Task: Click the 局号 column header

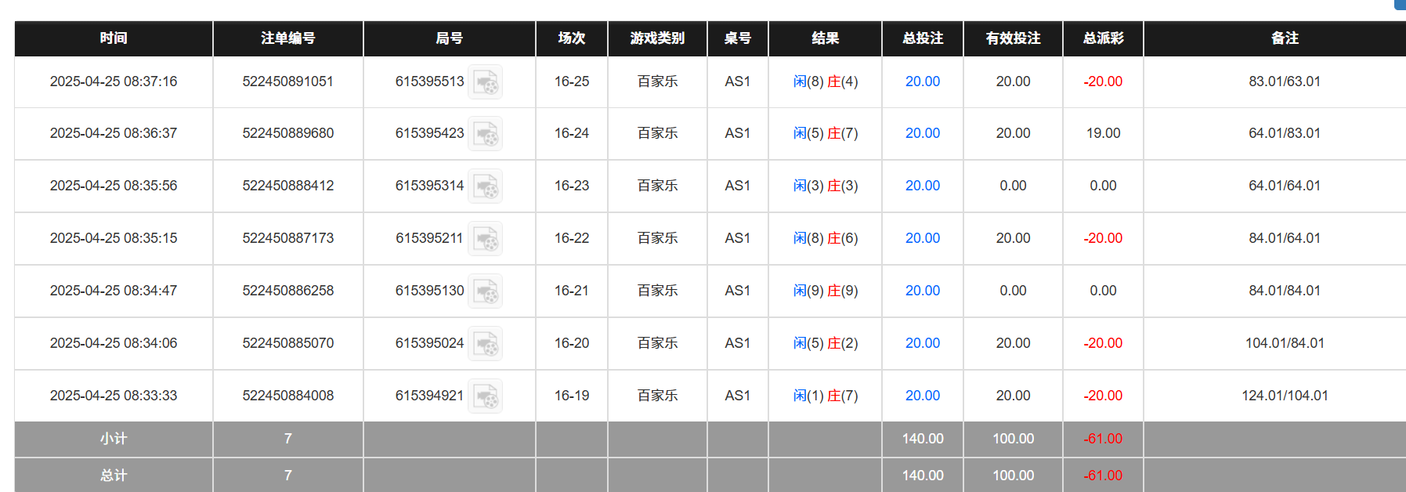Action: pos(448,38)
